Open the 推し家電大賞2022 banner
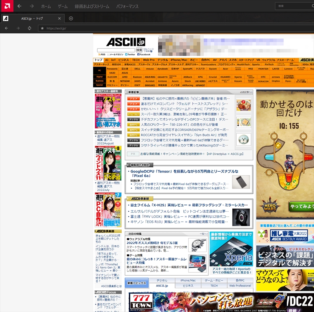 [285, 232]
